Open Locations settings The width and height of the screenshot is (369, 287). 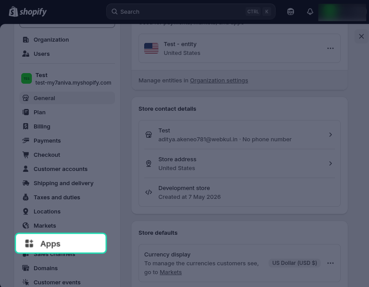[x=67, y=211]
